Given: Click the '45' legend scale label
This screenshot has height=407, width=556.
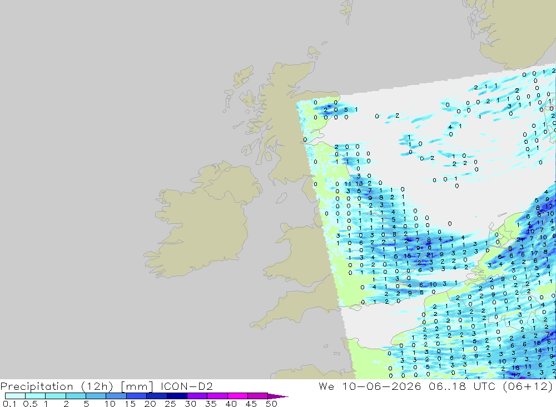Looking at the screenshot, I should tap(251, 404).
